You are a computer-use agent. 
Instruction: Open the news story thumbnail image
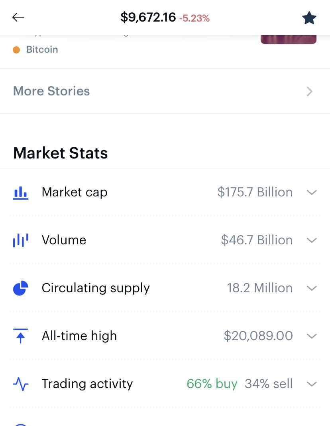pos(288,40)
